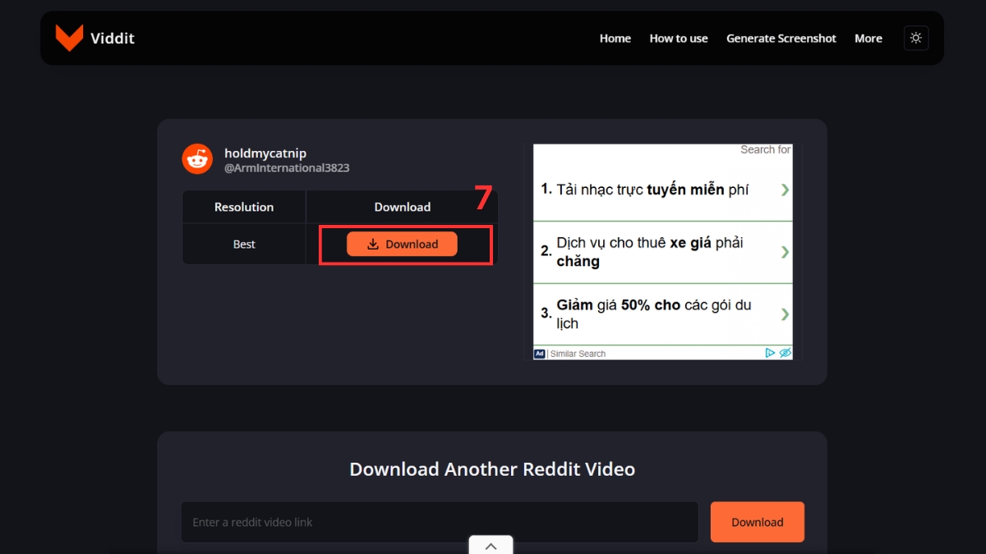
Task: Select Home in the navigation bar
Action: (615, 38)
